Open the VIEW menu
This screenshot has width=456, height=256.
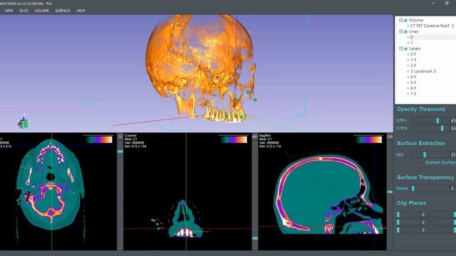[x=9, y=11]
